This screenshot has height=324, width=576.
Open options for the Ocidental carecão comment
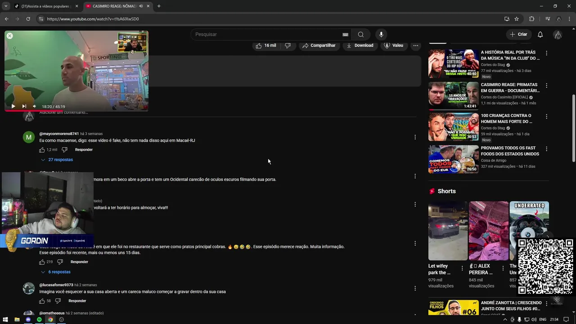(x=415, y=176)
